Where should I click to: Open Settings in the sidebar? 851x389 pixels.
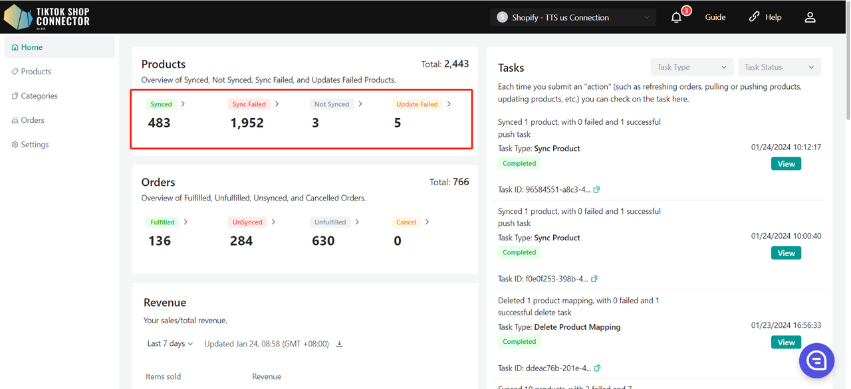[x=35, y=145]
